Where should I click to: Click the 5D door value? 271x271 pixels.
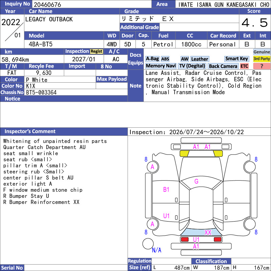click(128, 44)
